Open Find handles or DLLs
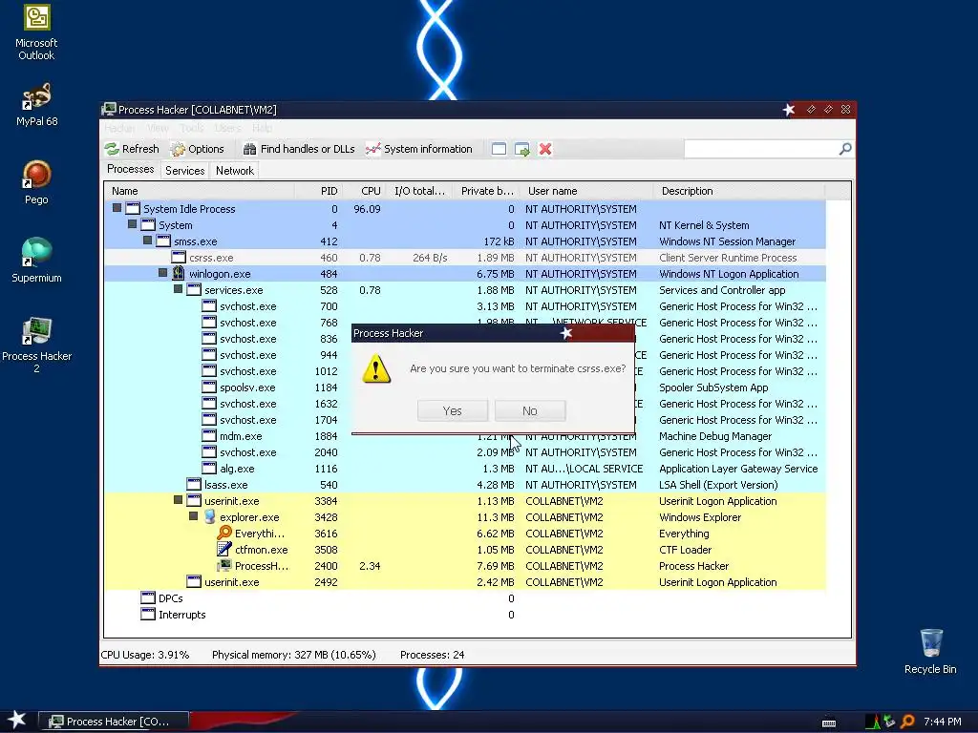Viewport: 978px width, 733px height. coord(299,149)
